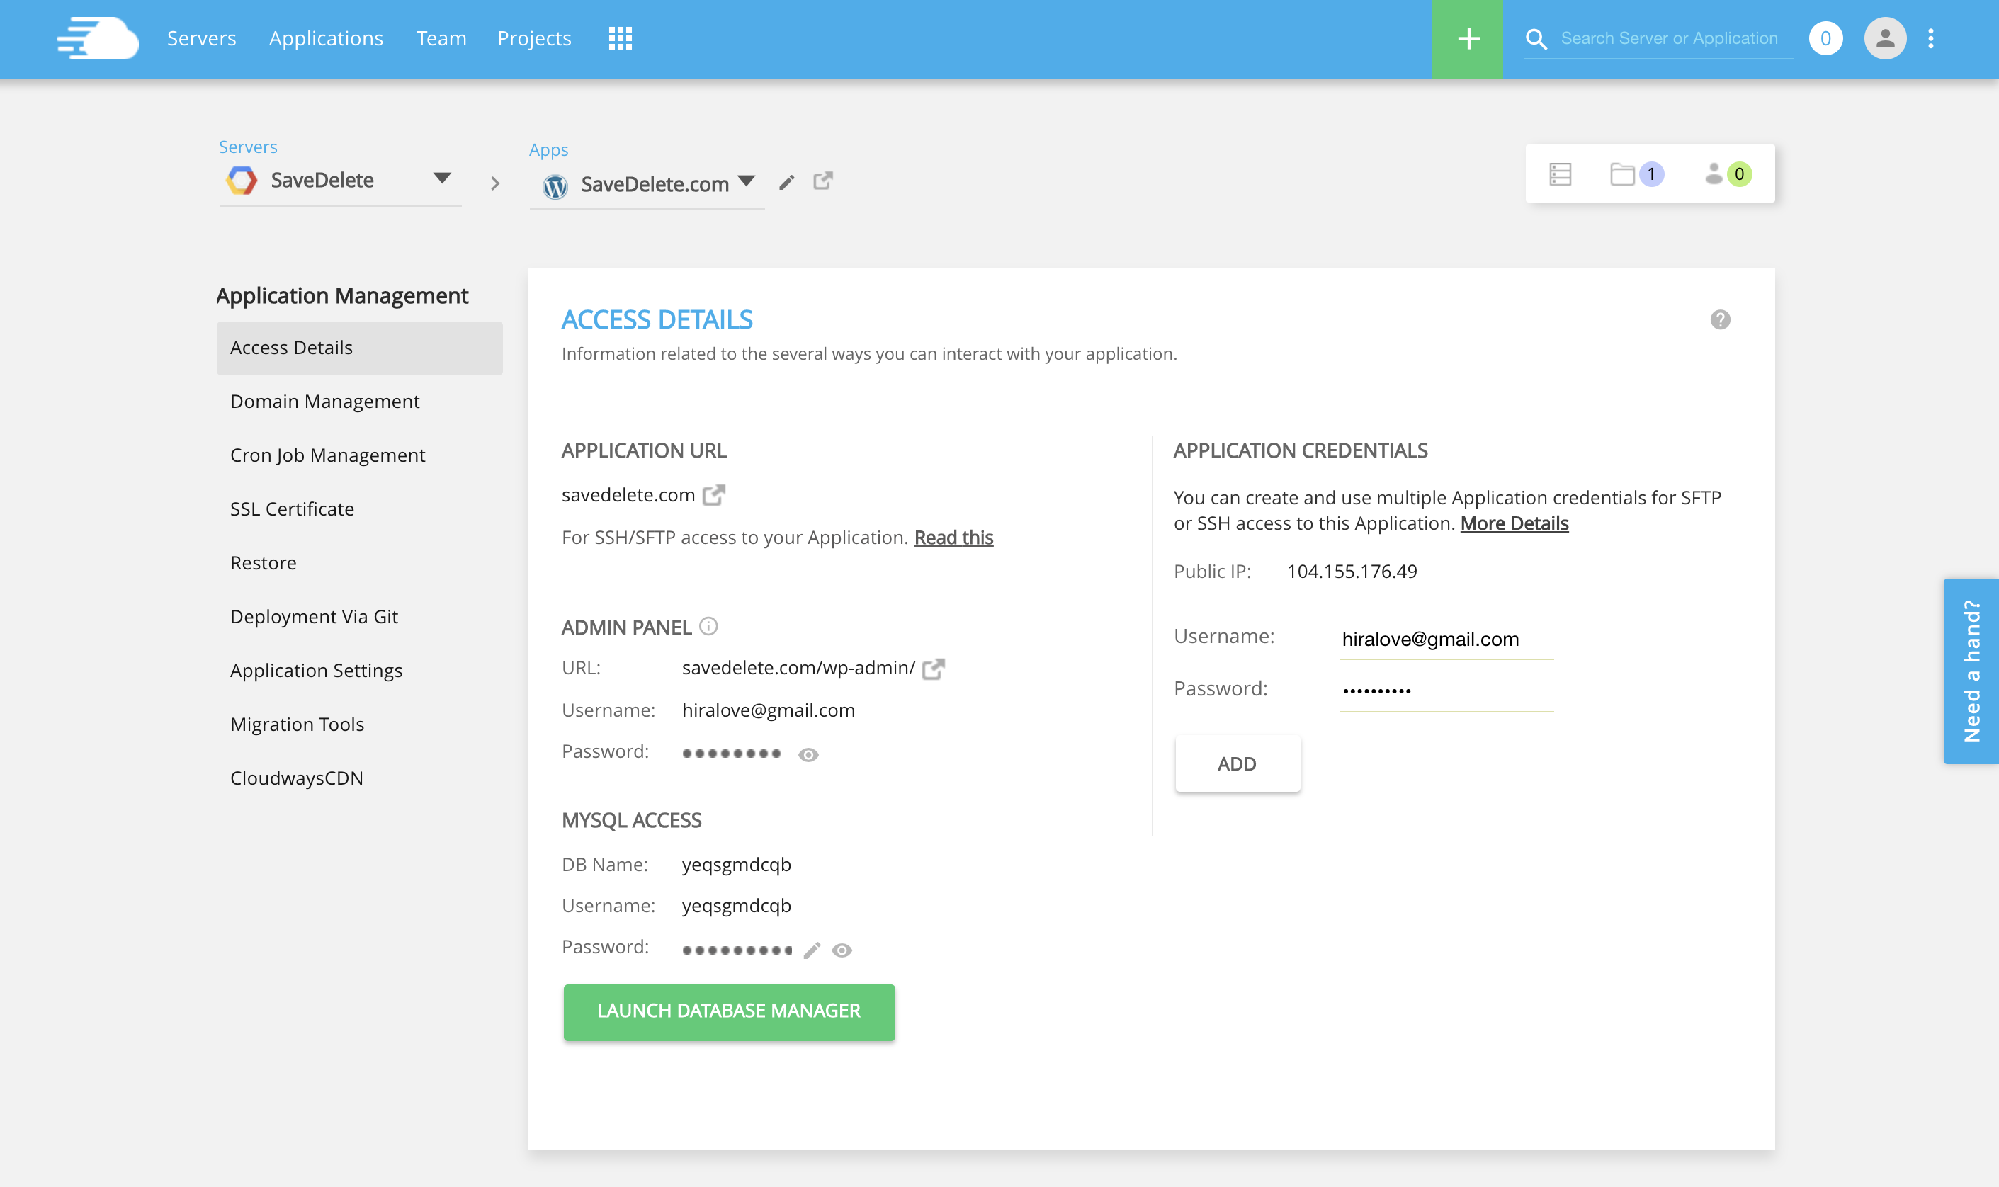Select Access Details in sidebar
Screen dimensions: 1999x1187
[360, 348]
